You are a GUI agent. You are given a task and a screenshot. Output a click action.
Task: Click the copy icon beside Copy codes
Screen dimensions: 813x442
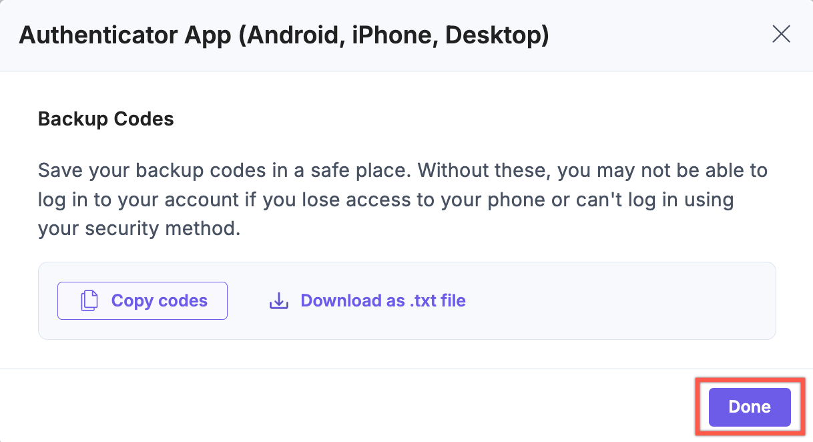89,301
